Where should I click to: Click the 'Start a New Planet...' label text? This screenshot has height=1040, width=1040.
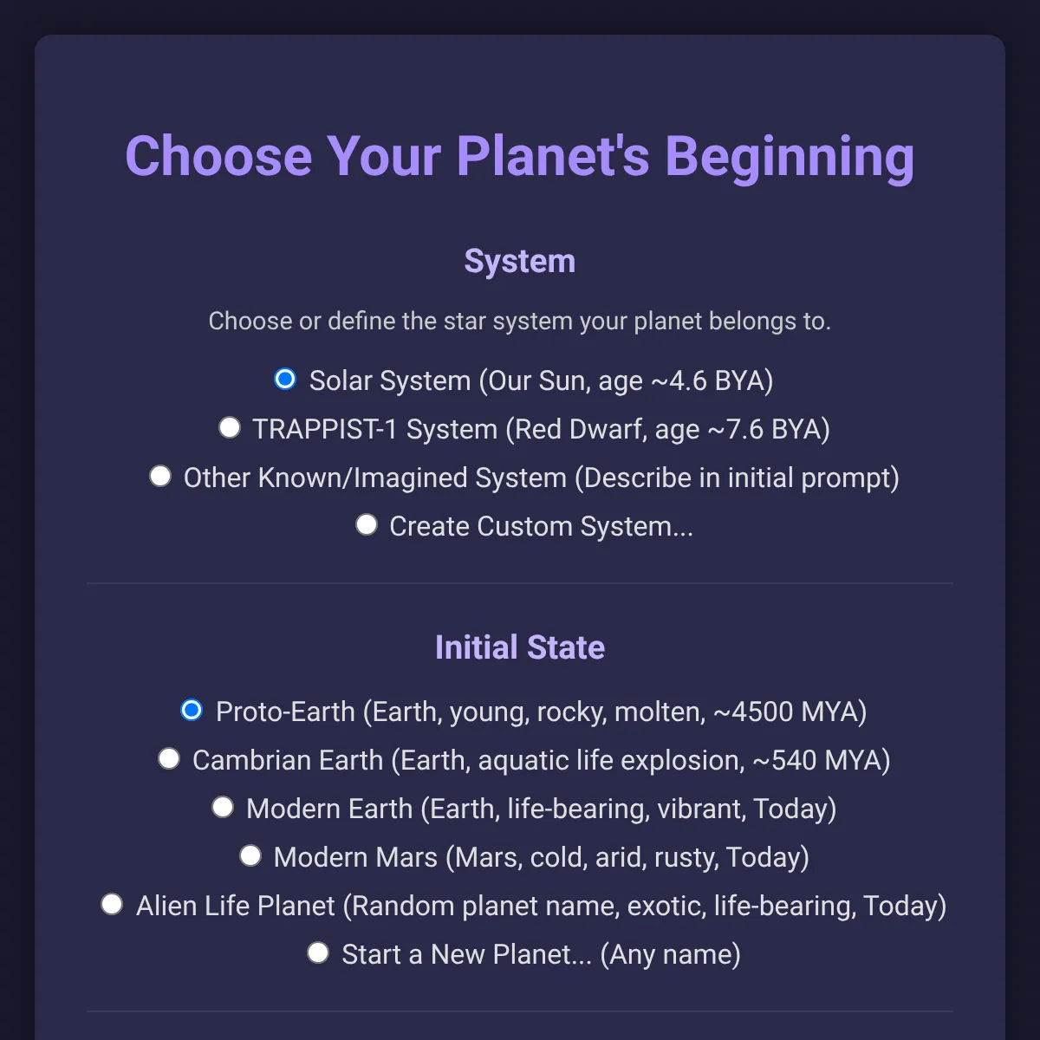click(x=541, y=955)
